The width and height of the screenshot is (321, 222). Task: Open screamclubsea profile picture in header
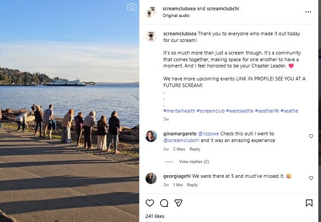(x=151, y=12)
